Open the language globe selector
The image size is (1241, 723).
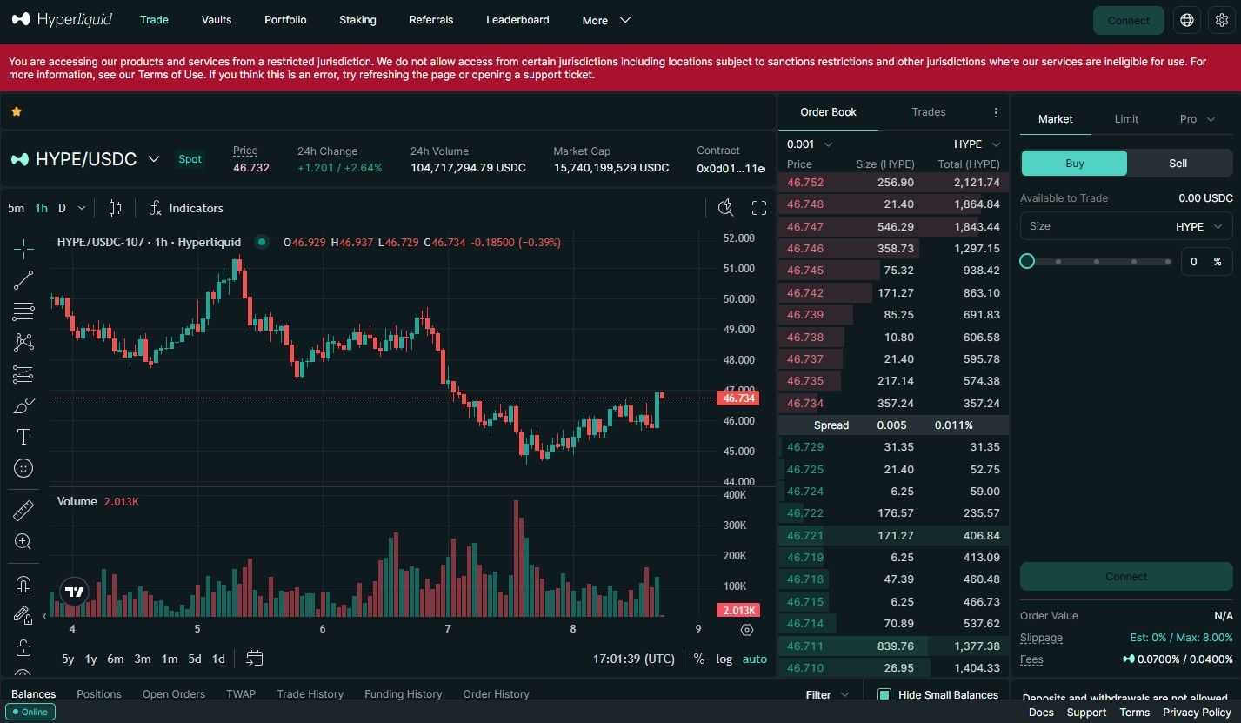(1187, 20)
